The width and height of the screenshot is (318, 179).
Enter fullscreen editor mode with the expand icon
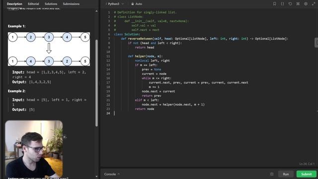314,4
